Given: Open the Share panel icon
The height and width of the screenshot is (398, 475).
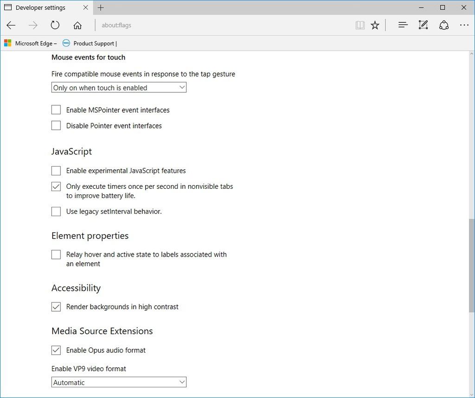Looking at the screenshot, I should [444, 25].
